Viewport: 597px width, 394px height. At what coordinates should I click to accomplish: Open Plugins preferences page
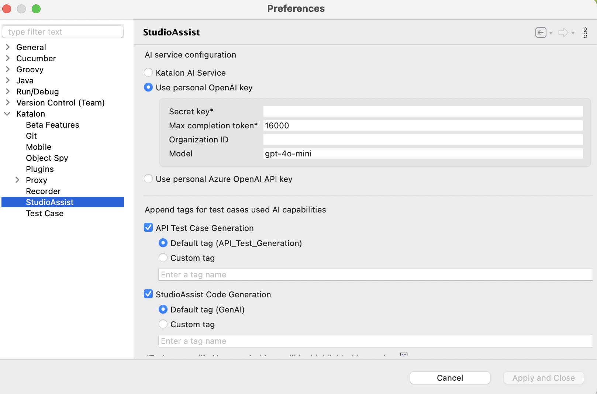point(40,169)
